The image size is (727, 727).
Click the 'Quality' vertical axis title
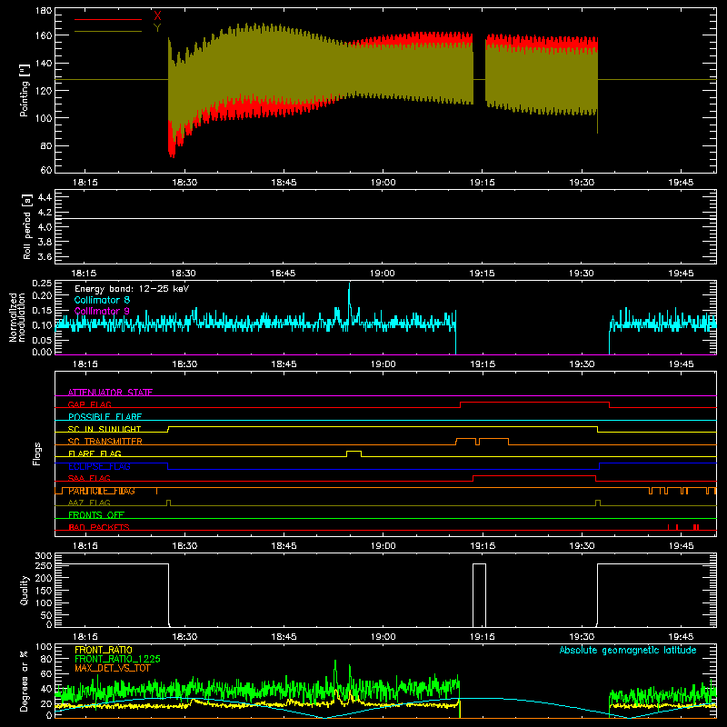(25, 590)
